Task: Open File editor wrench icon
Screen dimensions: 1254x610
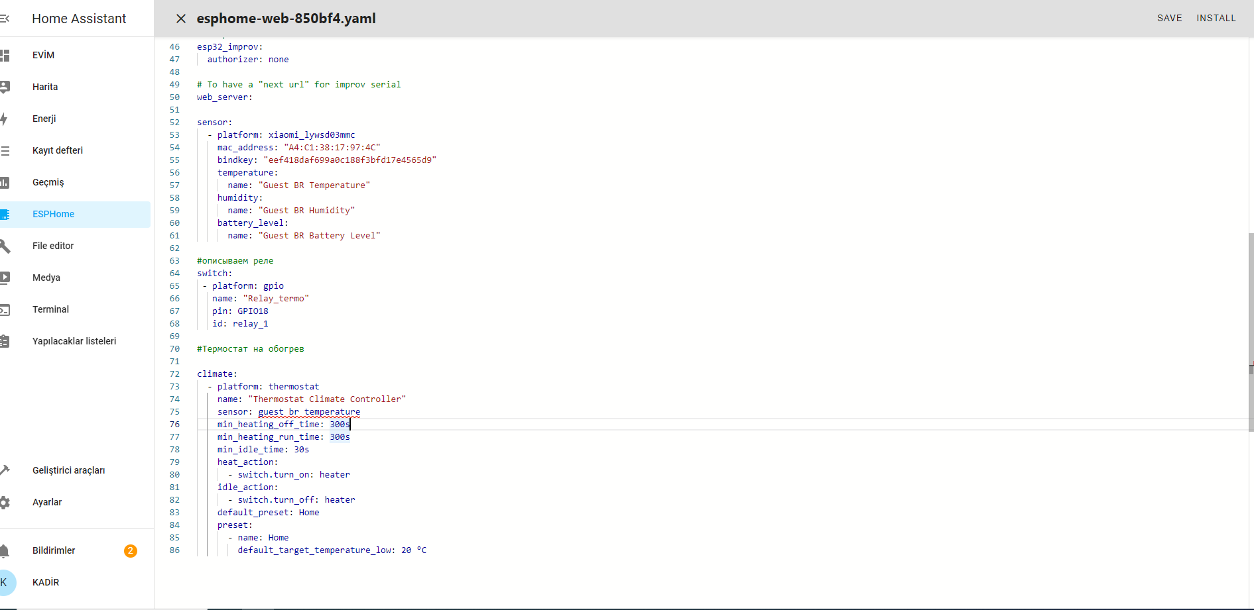Action: (x=5, y=246)
